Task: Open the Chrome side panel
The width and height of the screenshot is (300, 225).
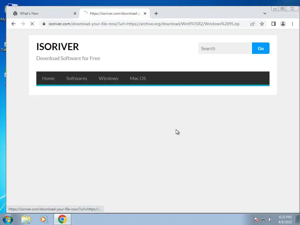Action: (274, 24)
